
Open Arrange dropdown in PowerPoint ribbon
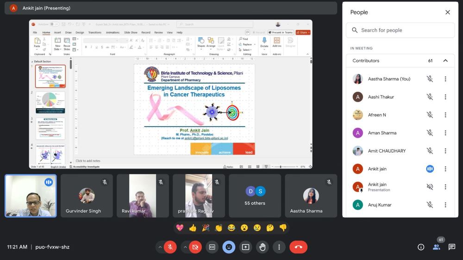211,42
